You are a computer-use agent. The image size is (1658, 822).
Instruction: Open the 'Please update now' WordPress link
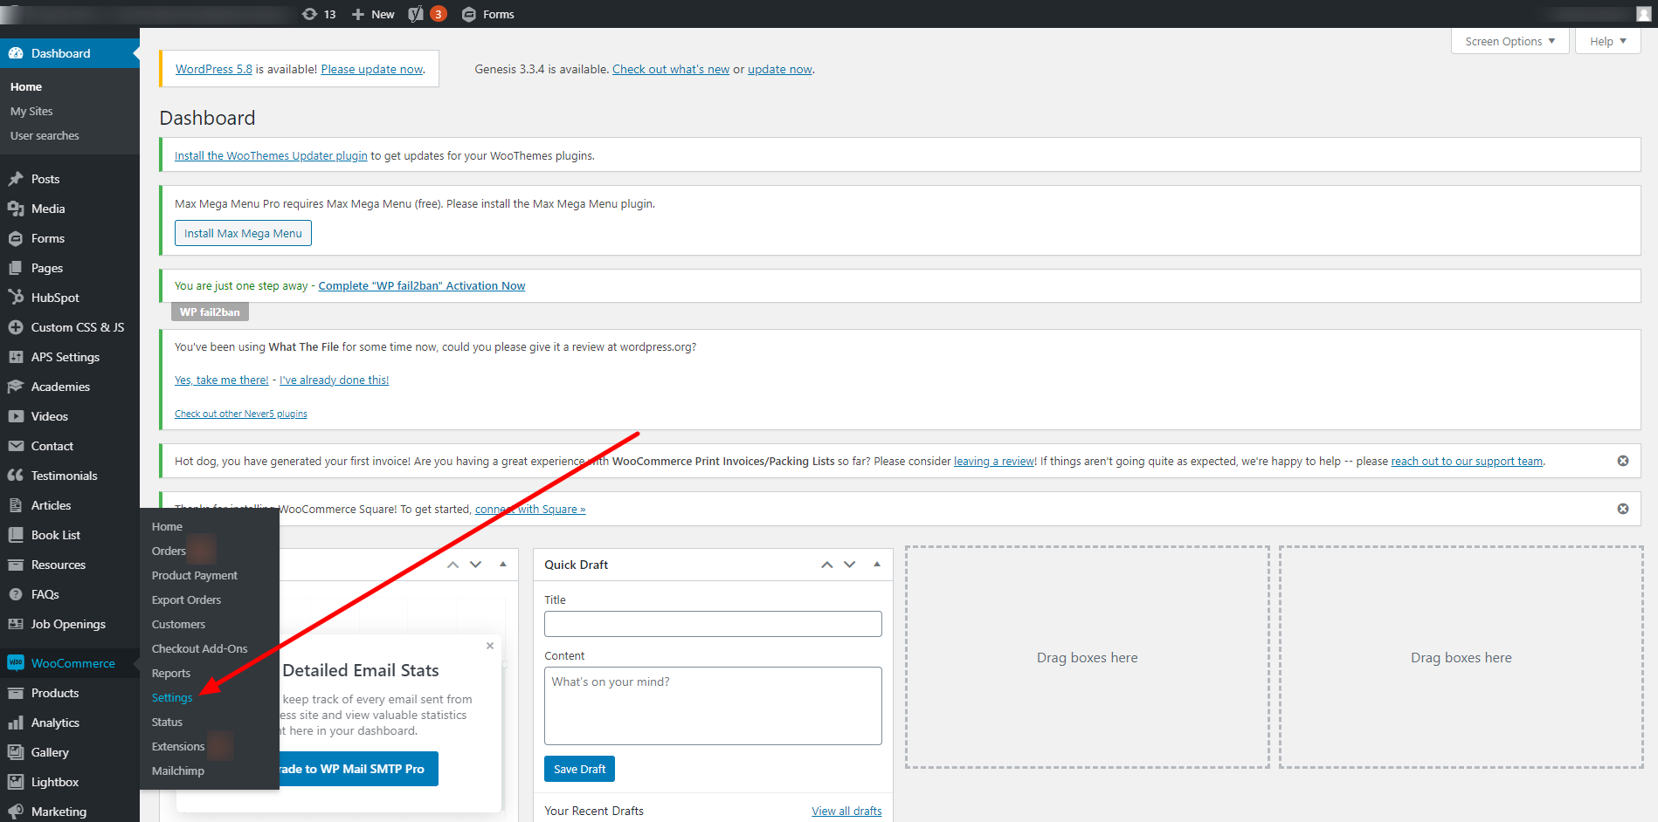tap(372, 69)
